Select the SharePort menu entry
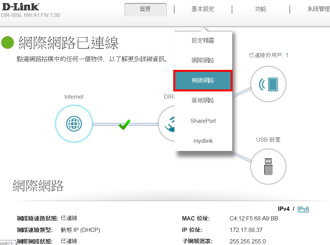 coord(203,121)
